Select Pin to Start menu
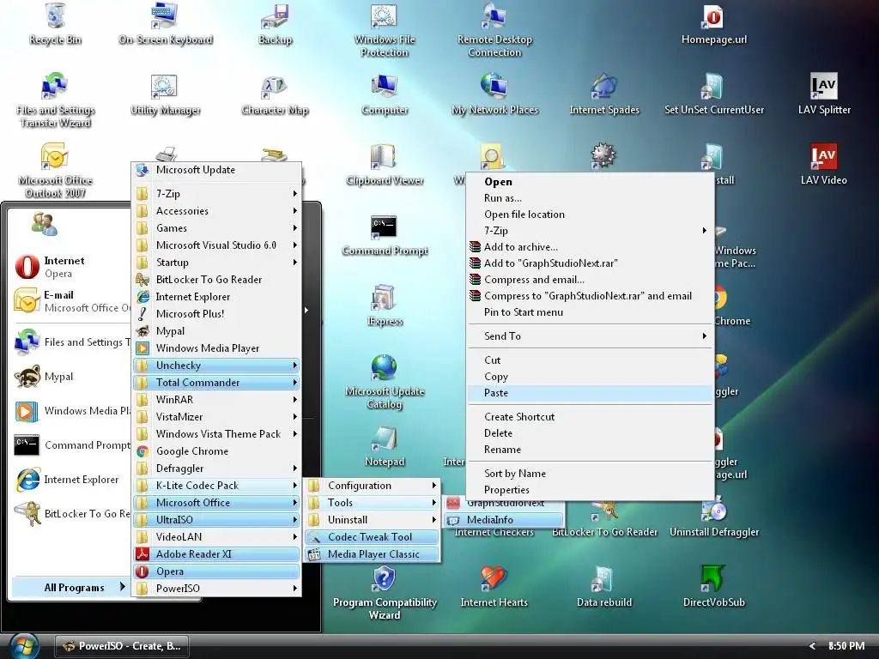The image size is (879, 659). [590, 312]
